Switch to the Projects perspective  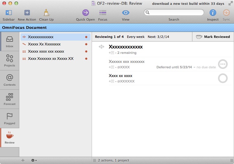pos(10,60)
